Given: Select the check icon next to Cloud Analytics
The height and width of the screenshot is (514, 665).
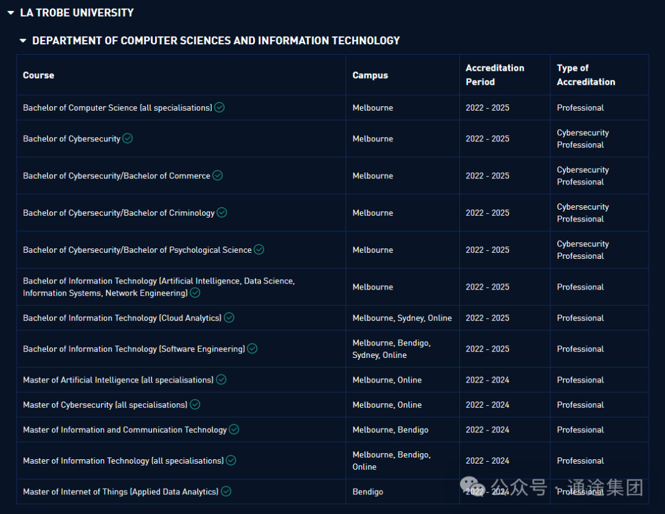Looking at the screenshot, I should pyautogui.click(x=229, y=317).
